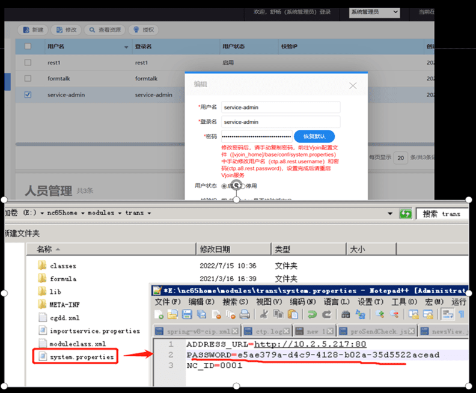Click the 名称 column header
Viewport: 476px width, 393px height.
coord(111,249)
